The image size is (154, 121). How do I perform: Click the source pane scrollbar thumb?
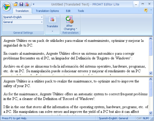point(150,48)
